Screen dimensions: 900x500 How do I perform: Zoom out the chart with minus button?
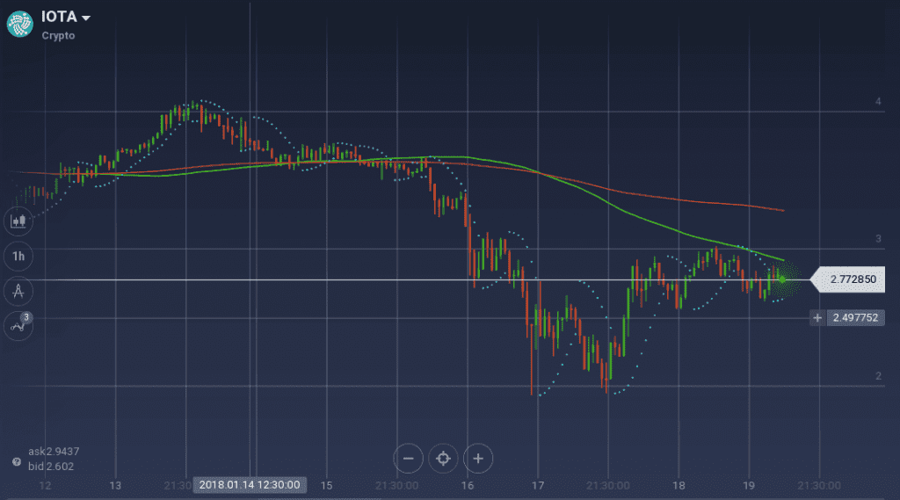408,459
